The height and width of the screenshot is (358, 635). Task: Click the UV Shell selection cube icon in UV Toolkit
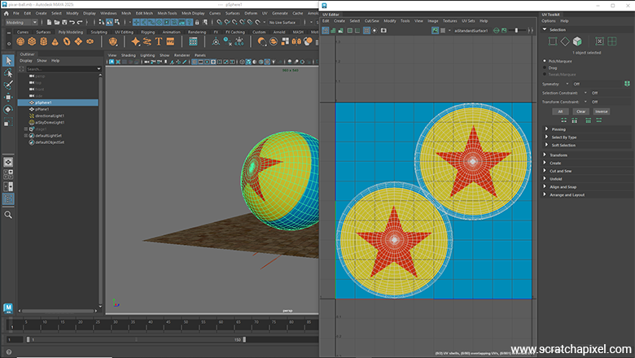pos(577,41)
